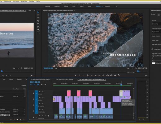Open the Window menu

[32, 1]
